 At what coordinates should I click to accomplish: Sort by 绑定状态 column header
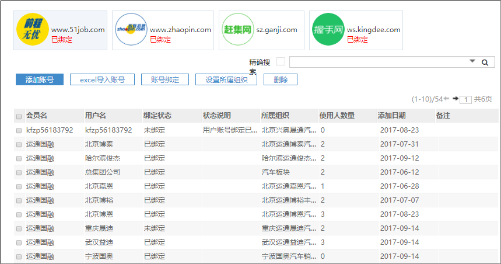point(157,116)
